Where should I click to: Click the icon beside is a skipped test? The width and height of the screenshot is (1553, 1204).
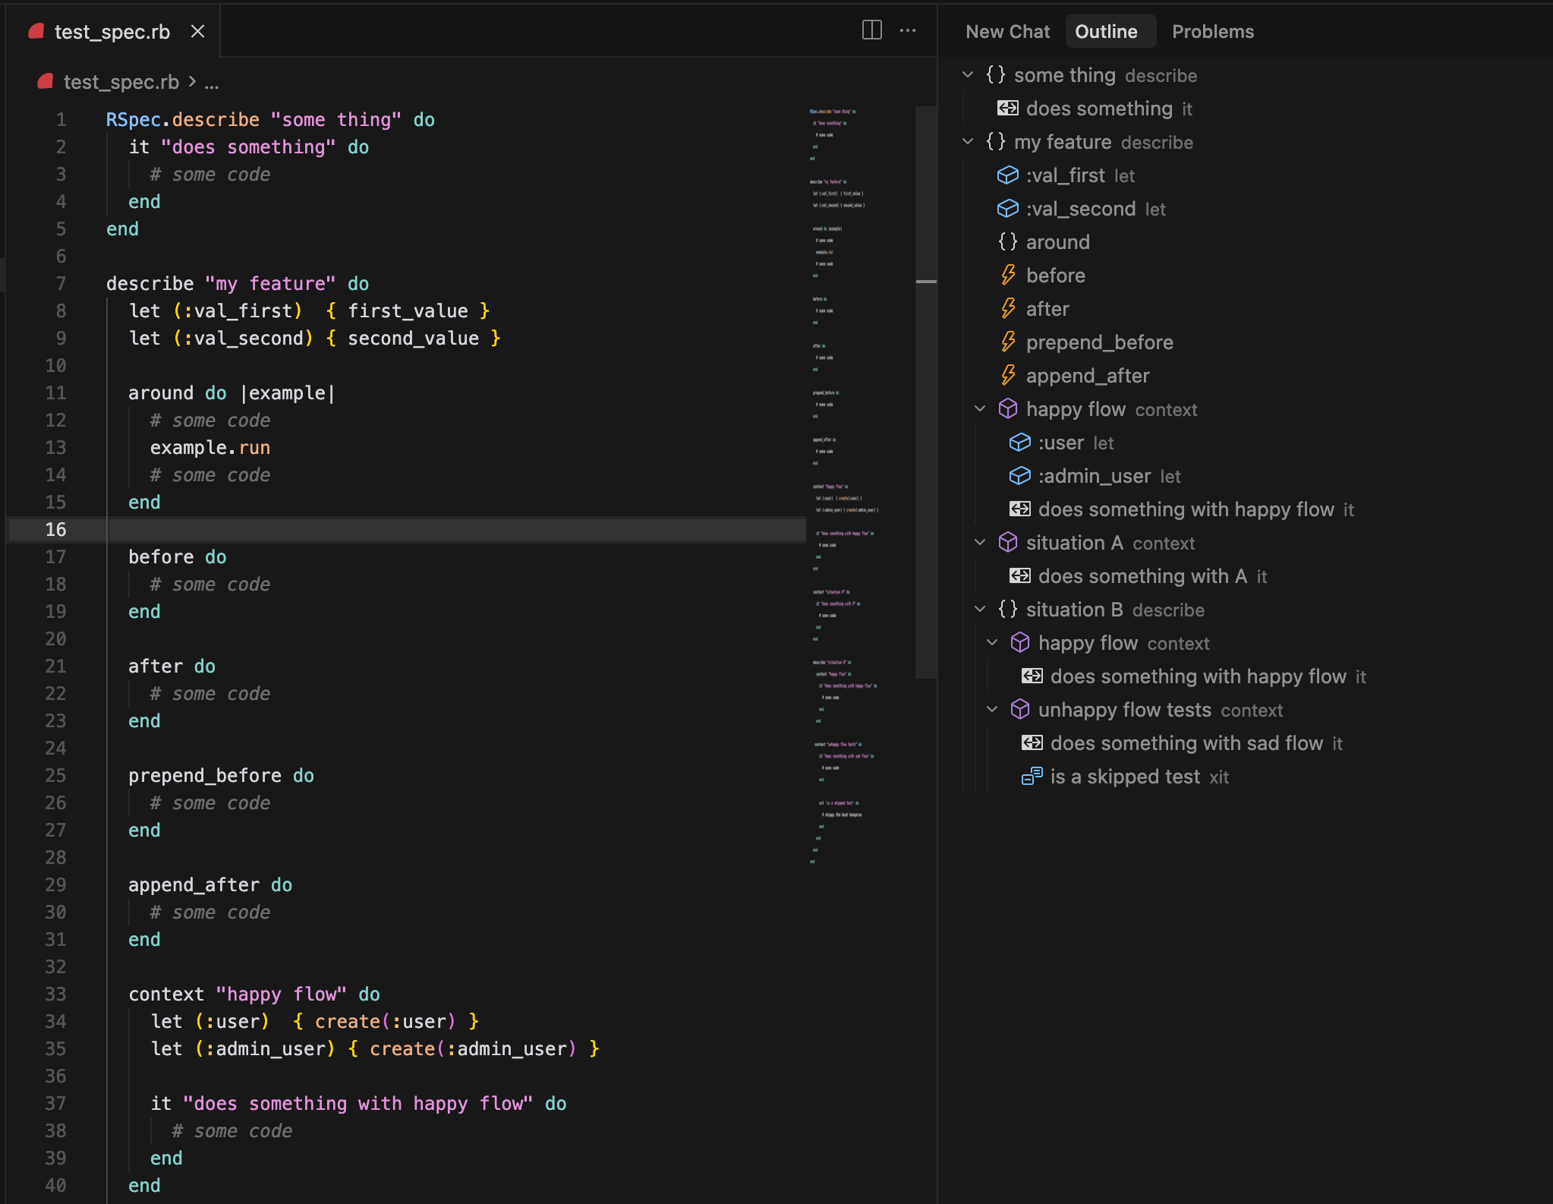1032,777
